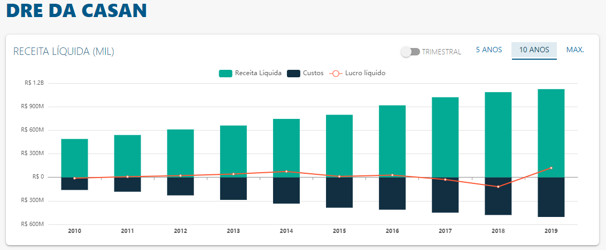This screenshot has height=250, width=606.
Task: Click the 2013 dark costs bar
Action: tap(234, 189)
